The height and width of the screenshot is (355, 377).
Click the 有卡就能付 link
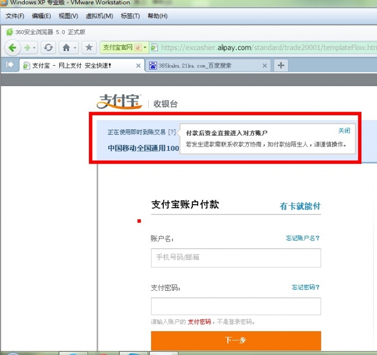[x=300, y=206]
